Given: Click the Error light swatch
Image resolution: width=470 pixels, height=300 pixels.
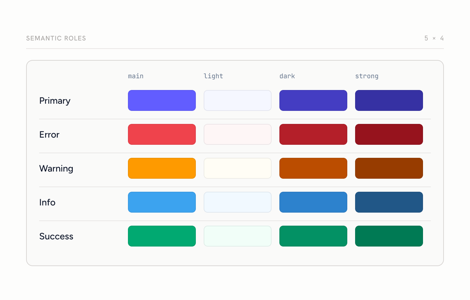Looking at the screenshot, I should point(238,134).
